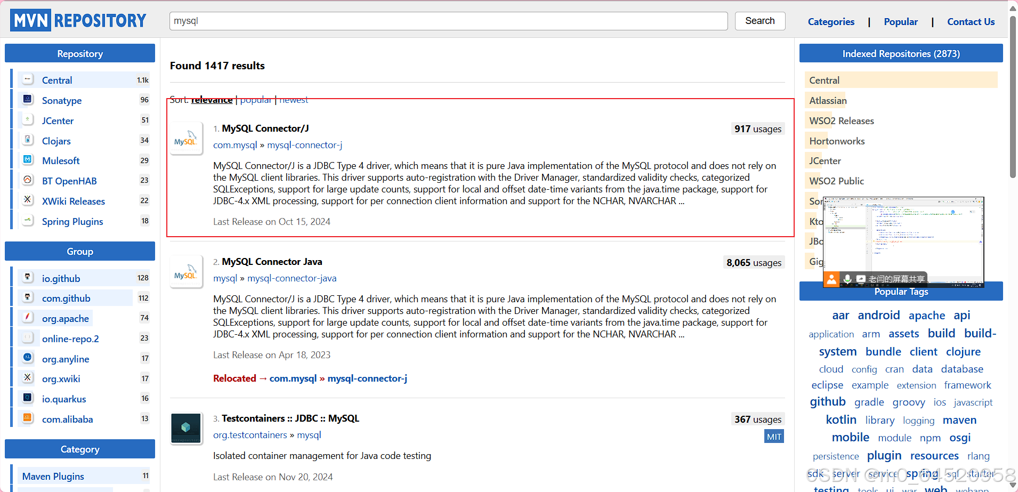Click the io.github group icon
Image resolution: width=1018 pixels, height=492 pixels.
click(x=28, y=278)
